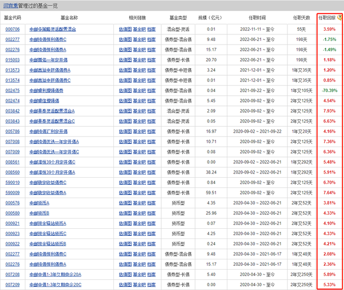Open 档案 link in row 000706
This screenshot has width=344, height=290.
[x=152, y=29]
